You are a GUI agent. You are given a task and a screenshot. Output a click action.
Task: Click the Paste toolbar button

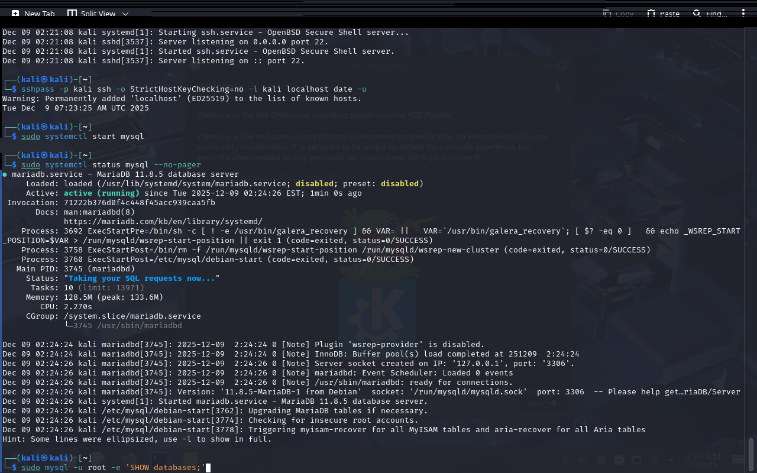click(x=663, y=14)
